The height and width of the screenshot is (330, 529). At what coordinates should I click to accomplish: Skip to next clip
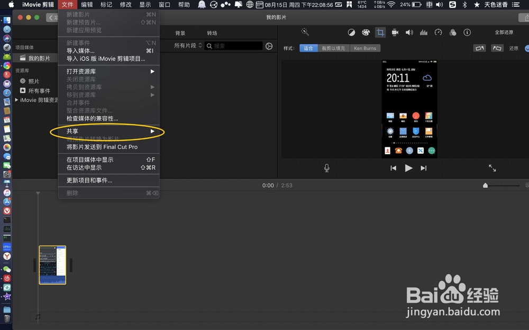coord(423,168)
